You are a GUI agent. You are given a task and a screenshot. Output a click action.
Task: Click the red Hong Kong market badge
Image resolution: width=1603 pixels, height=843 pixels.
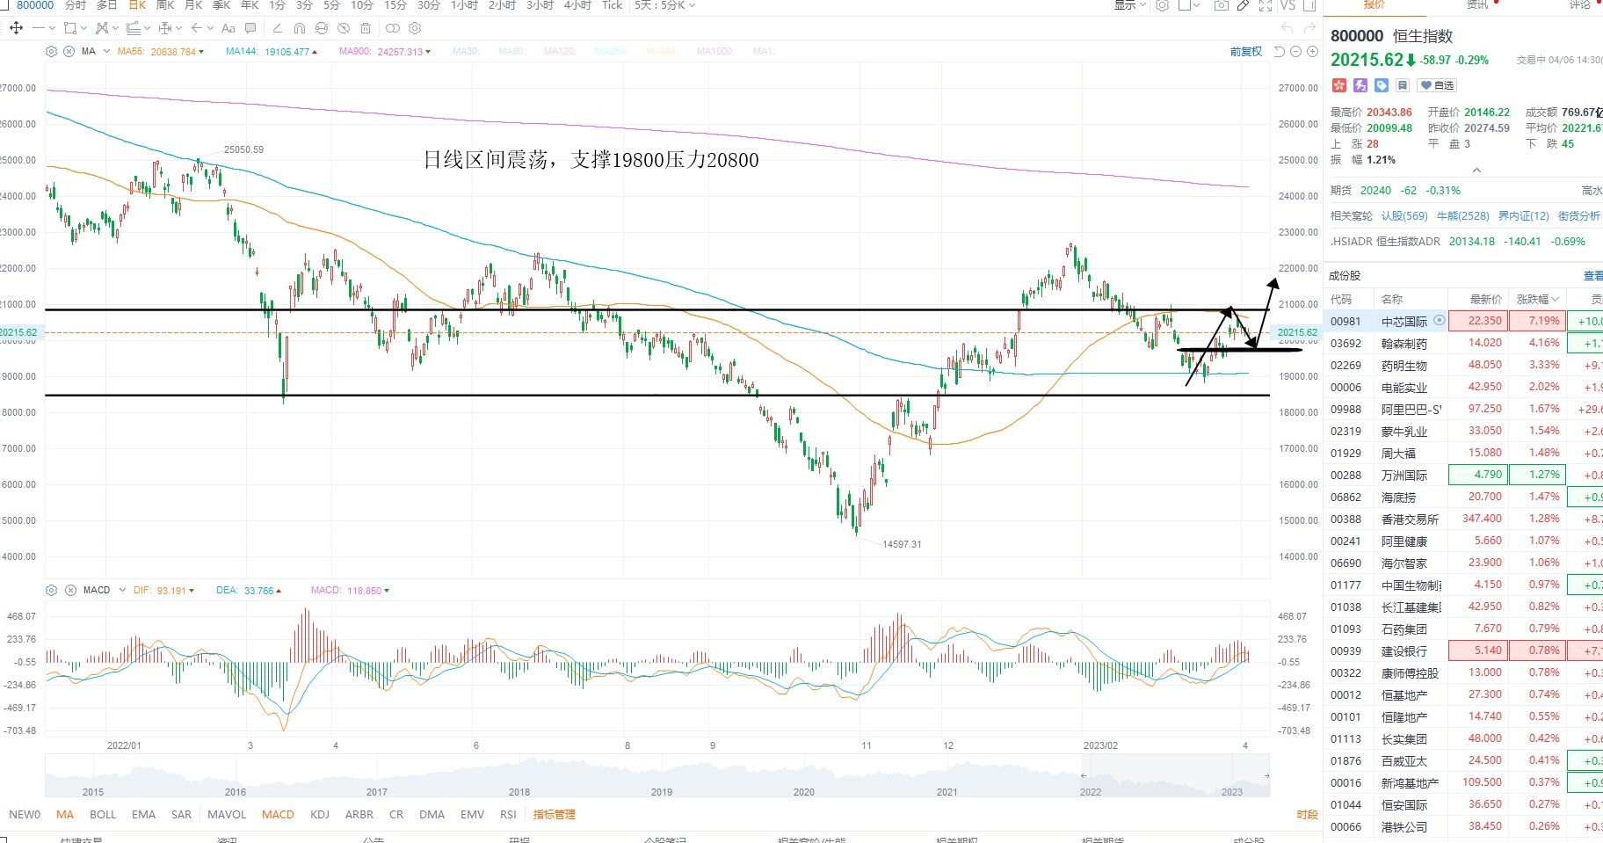tap(1339, 85)
